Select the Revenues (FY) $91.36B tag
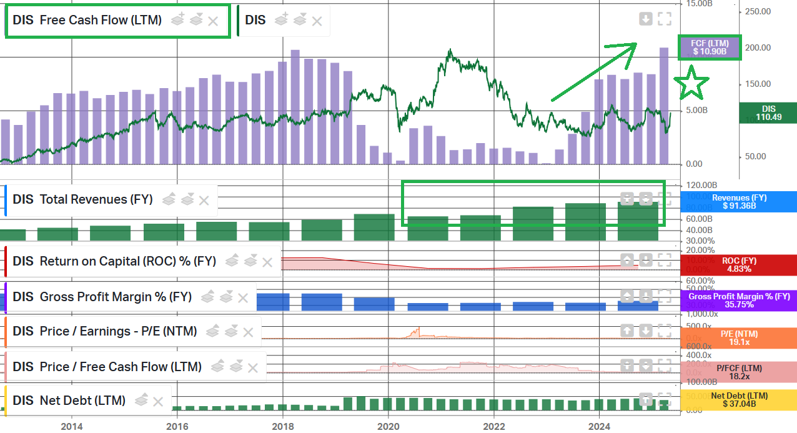 point(738,202)
